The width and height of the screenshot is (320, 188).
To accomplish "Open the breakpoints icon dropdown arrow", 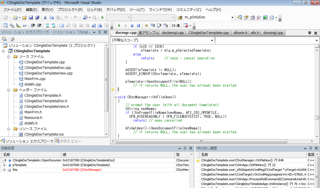I will click(190, 26).
